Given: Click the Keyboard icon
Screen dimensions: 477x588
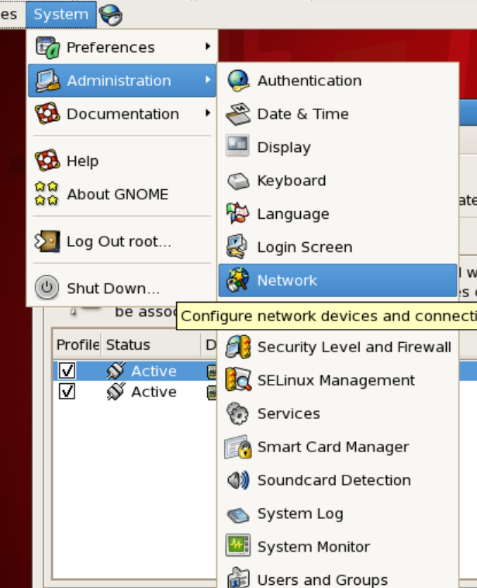Looking at the screenshot, I should pyautogui.click(x=238, y=181).
